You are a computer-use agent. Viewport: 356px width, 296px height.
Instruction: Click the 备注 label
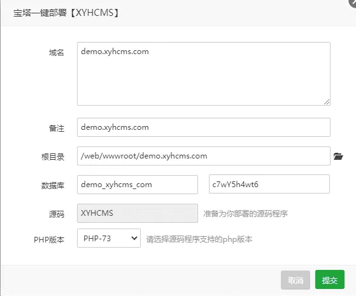tap(57, 128)
